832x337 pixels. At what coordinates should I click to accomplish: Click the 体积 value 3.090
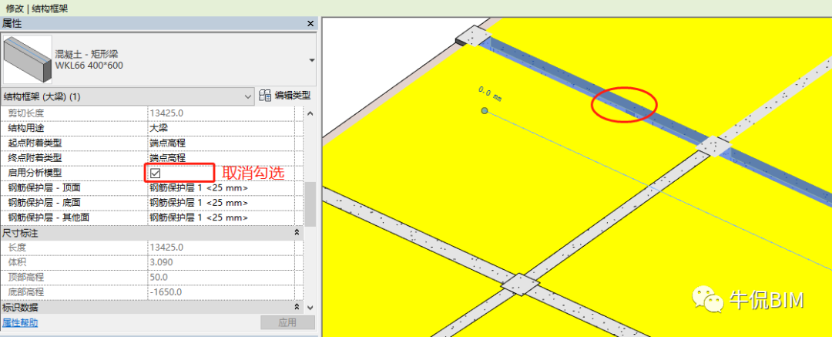(160, 262)
